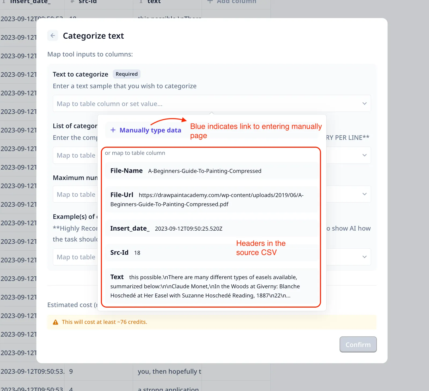Click the back arrow beside Categorize text
The width and height of the screenshot is (429, 391).
point(53,35)
